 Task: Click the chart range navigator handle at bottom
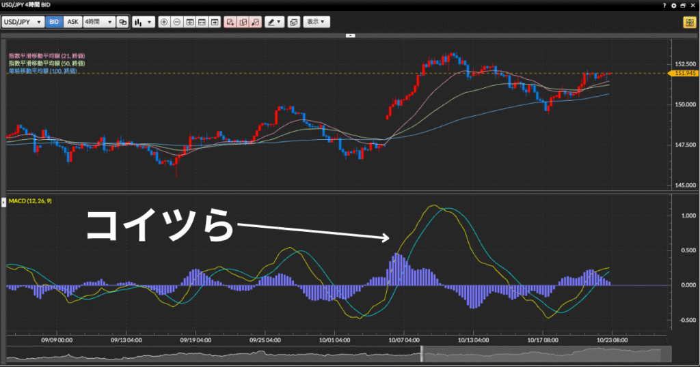tap(422, 354)
